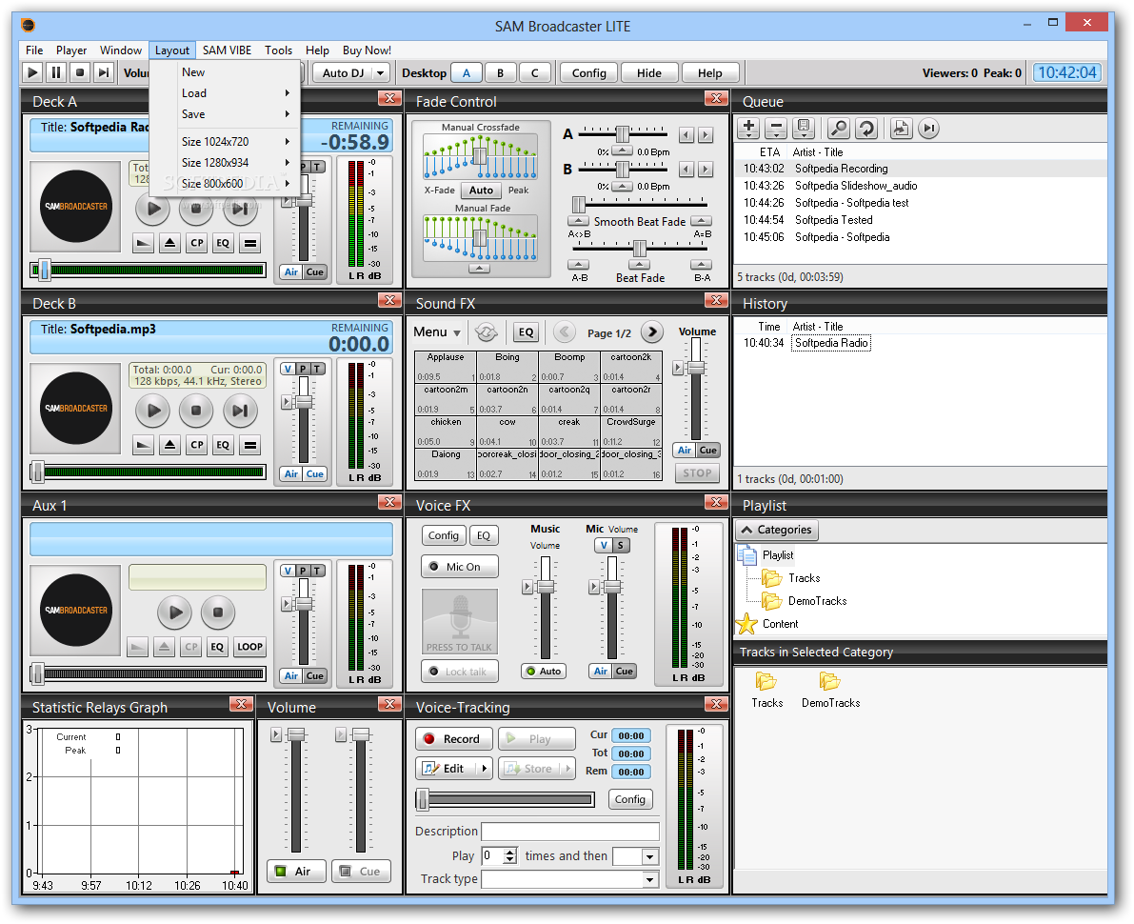Trigger the CrowdSurge sound effect pad
This screenshot has height=924, width=1134.
[x=631, y=432]
